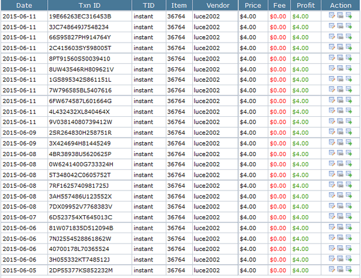Click the Date column header
361x278 pixels.
pyautogui.click(x=24, y=5)
